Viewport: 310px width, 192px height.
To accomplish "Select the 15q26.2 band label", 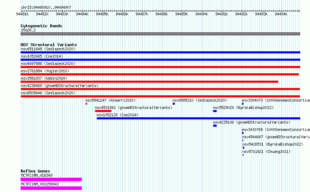I will pyautogui.click(x=28, y=30).
